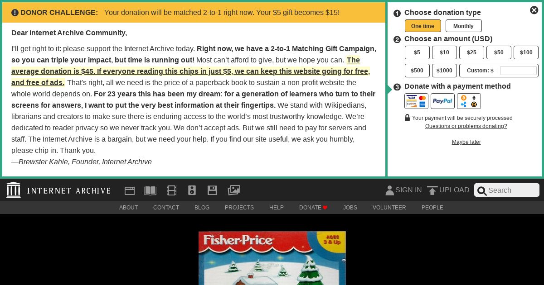Image resolution: width=544 pixels, height=285 pixels.
Task: Open the PEOPLE menu item
Action: coord(432,208)
